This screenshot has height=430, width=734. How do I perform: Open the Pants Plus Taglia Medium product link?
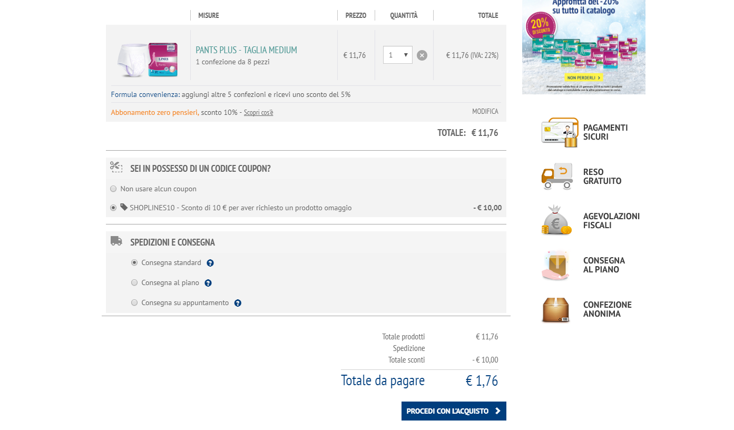pos(246,50)
